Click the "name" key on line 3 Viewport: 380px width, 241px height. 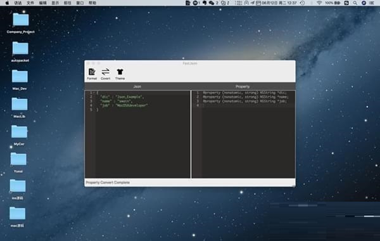pos(106,101)
